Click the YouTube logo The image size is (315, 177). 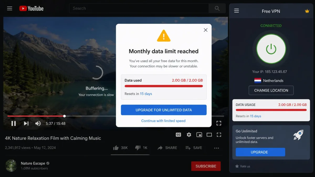click(x=31, y=8)
